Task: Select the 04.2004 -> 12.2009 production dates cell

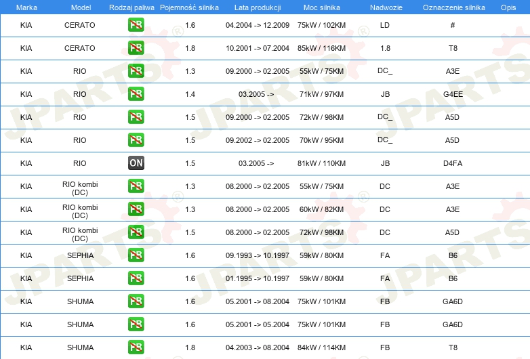Action: 258,25
